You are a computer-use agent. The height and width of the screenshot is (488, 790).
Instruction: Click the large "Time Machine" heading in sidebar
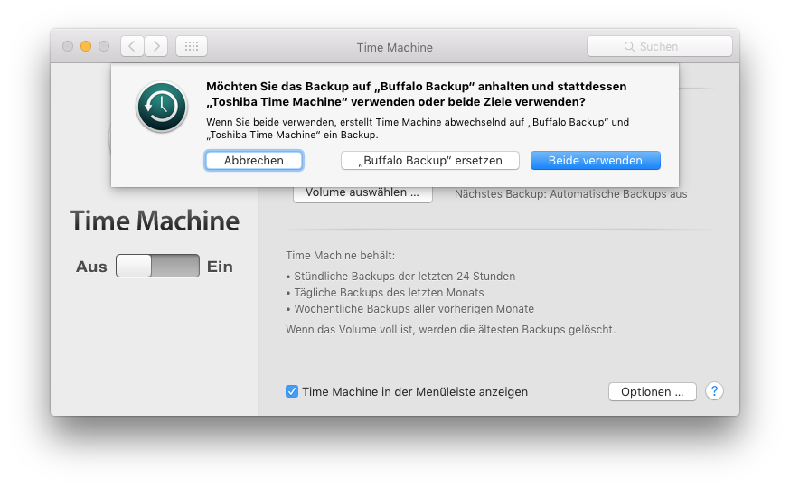point(155,221)
